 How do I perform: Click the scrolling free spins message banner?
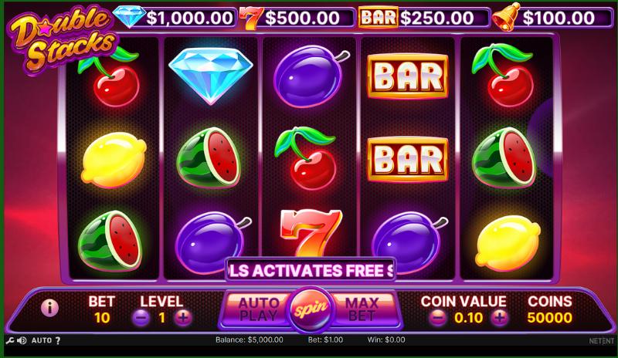coord(311,271)
